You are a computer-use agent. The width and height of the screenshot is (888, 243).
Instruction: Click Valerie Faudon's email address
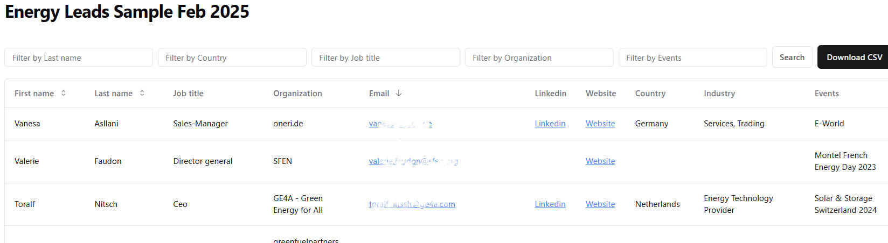point(413,161)
